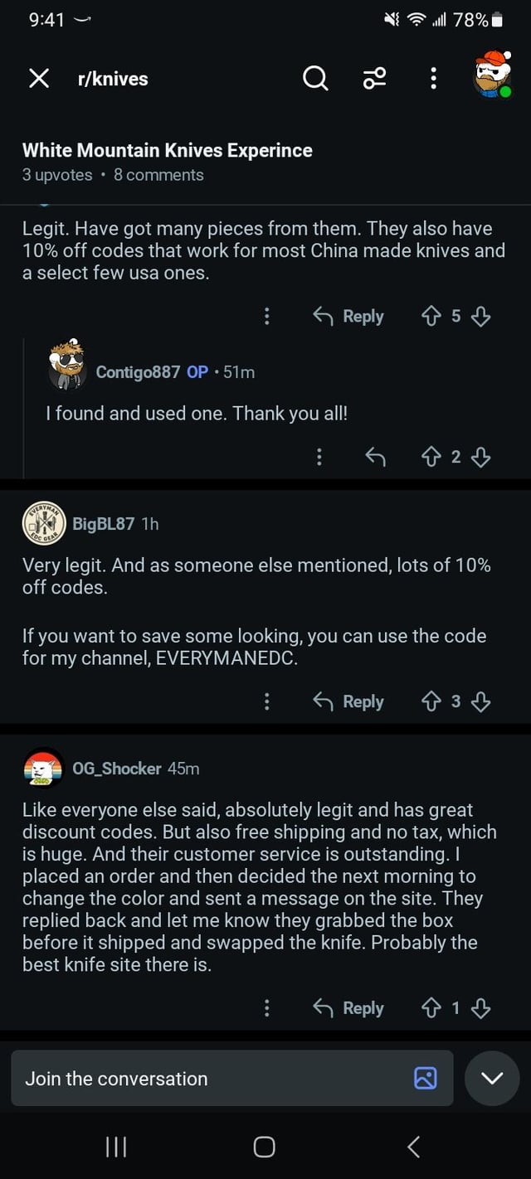The height and width of the screenshot is (1179, 531).
Task: Open Contigo887's user profile
Action: coord(138,372)
